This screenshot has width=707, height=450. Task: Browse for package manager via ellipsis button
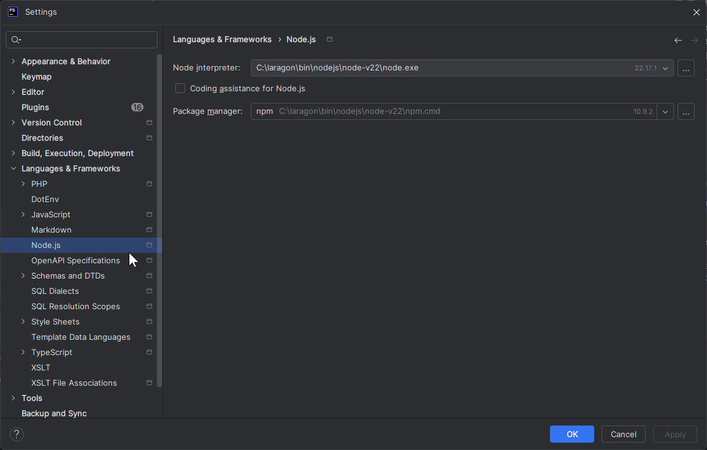(686, 112)
